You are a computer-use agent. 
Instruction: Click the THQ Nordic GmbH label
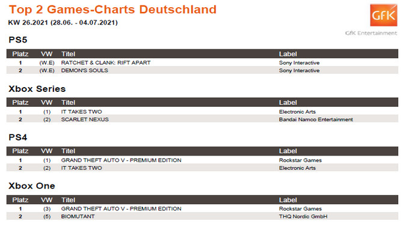point(303,216)
